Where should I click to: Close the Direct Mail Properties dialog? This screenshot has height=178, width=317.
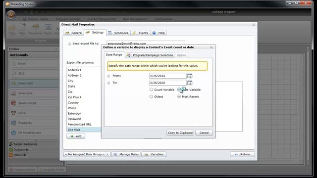[253, 24]
